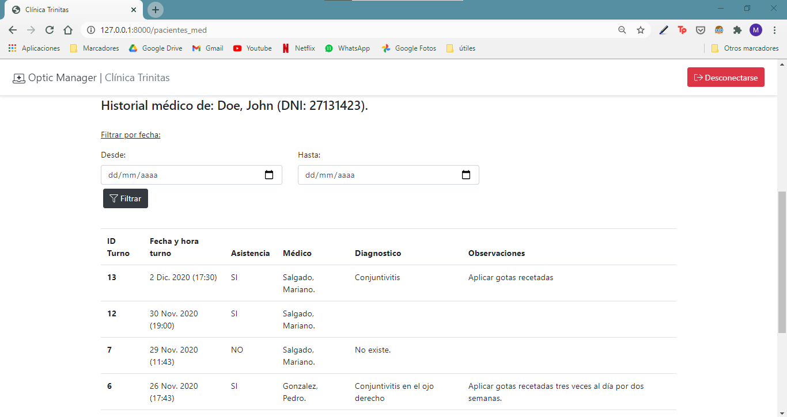Open the Gmail bookmark
Screen dimensions: 787x417
click(207, 48)
